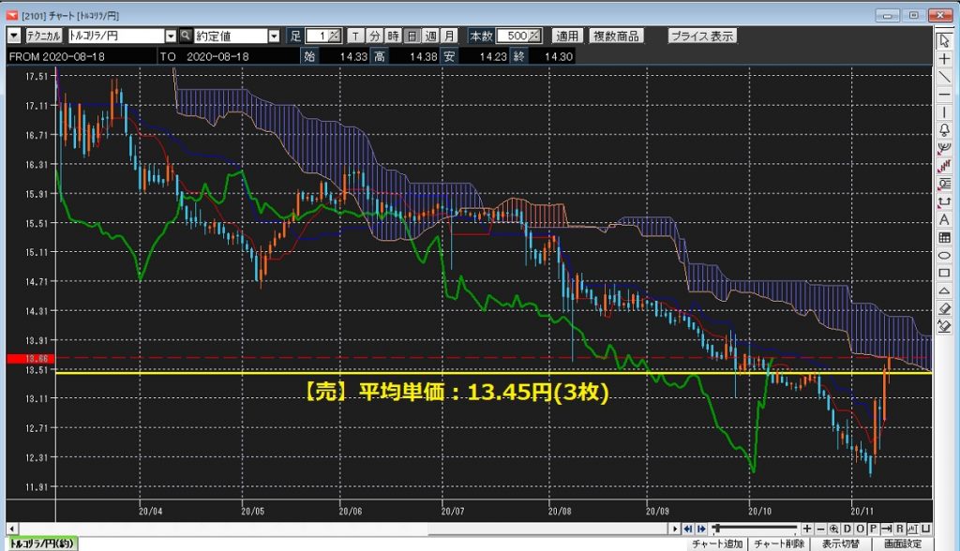The width and height of the screenshot is (960, 551).
Task: Pick the diagonal trend line tool
Action: coord(945,77)
